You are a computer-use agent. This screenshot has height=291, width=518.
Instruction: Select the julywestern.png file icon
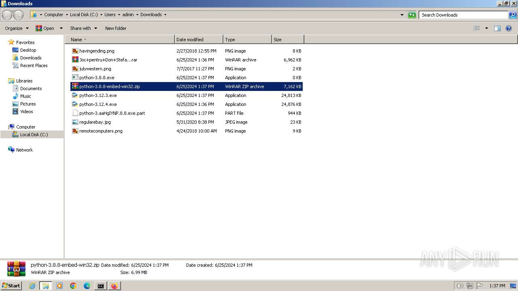75,69
